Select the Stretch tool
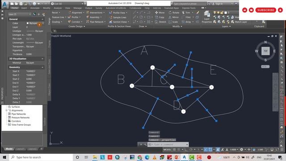The width and height of the screenshot is (286, 161). coord(160,22)
